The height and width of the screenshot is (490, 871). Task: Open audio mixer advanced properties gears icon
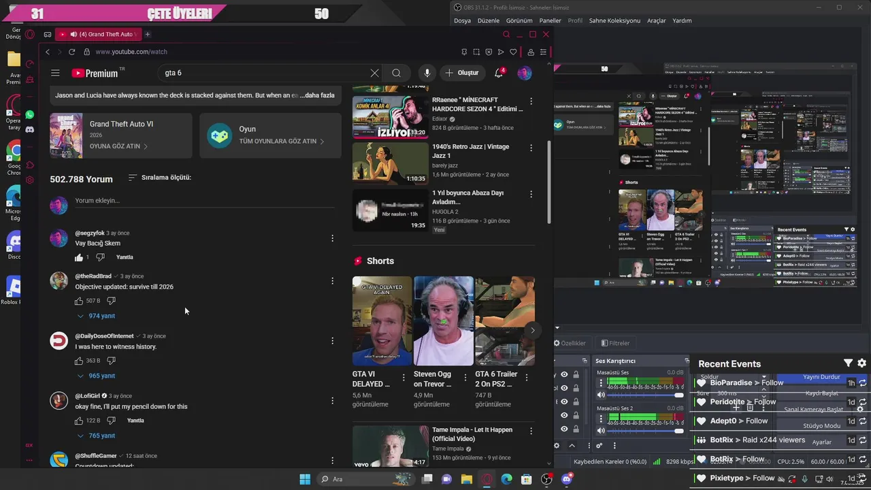(599, 446)
